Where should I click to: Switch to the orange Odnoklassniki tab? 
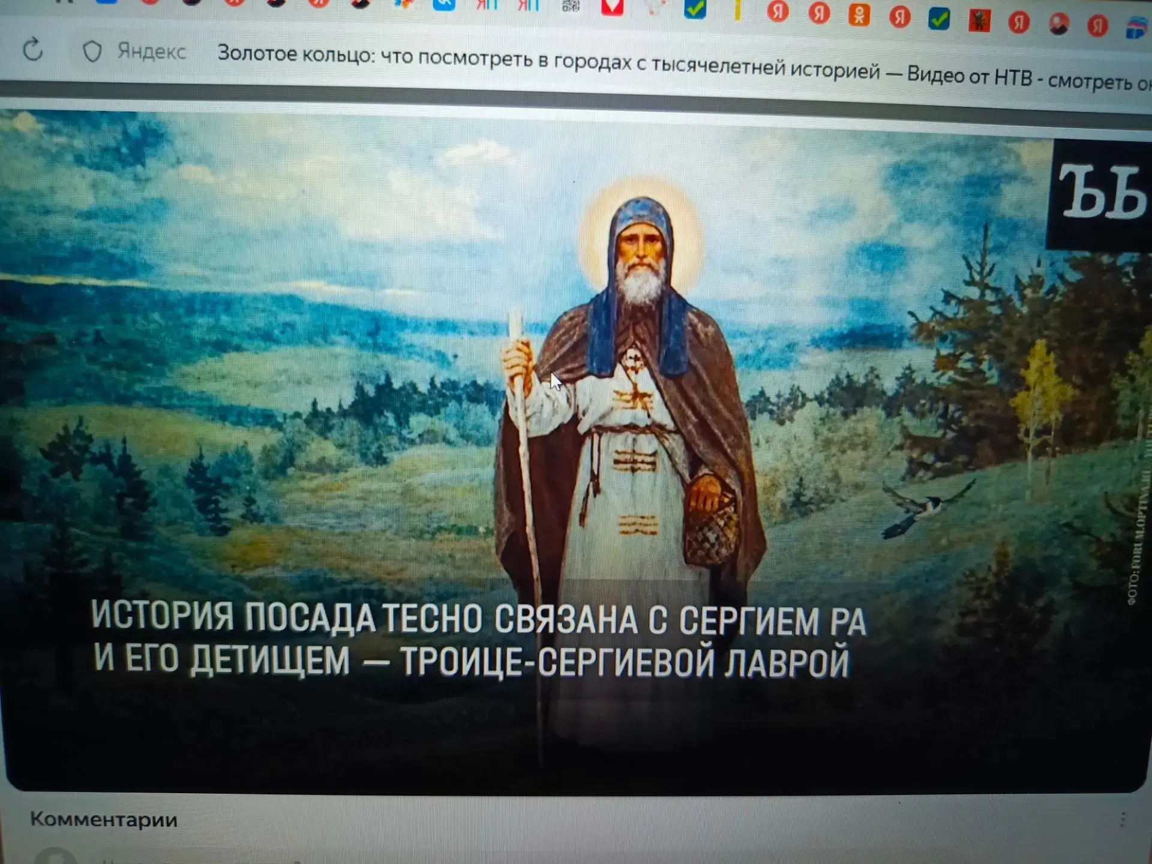[859, 15]
